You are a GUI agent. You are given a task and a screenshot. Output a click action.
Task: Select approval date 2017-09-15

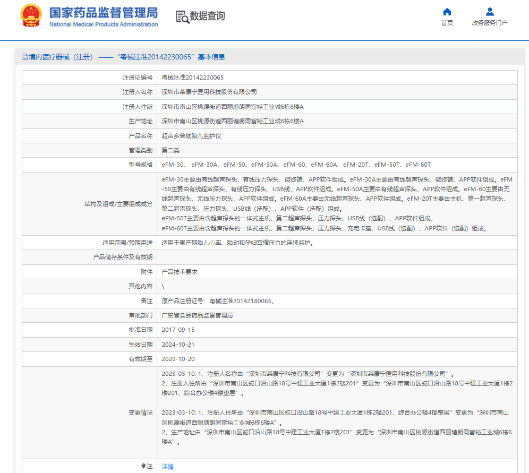point(178,330)
